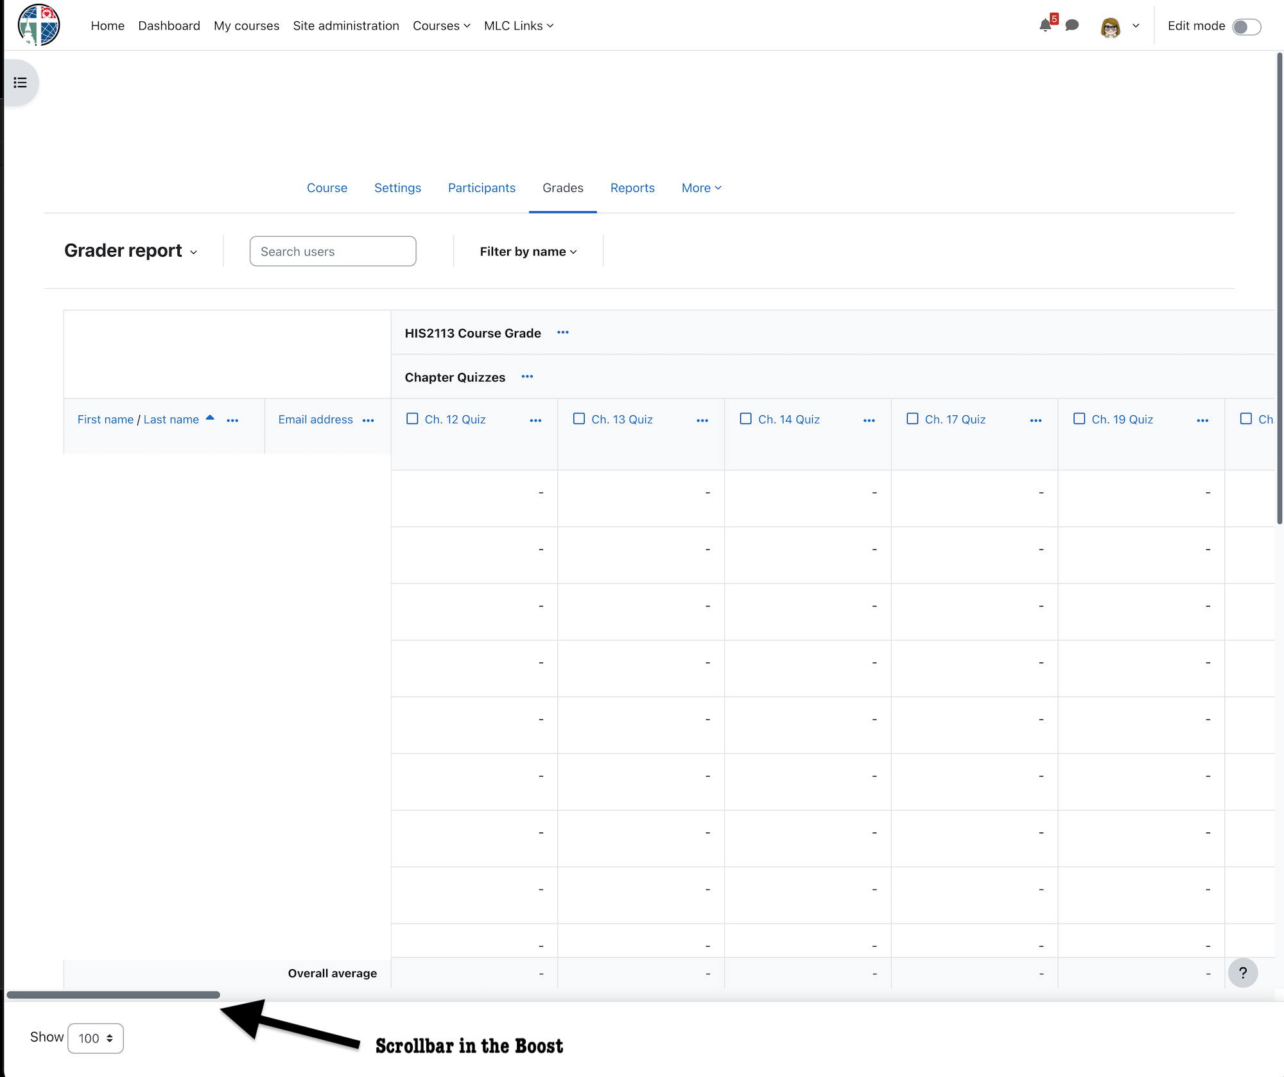Sort by Email address
The height and width of the screenshot is (1077, 1284).
[315, 419]
